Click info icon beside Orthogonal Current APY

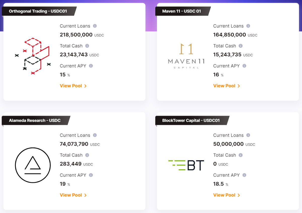91,66
